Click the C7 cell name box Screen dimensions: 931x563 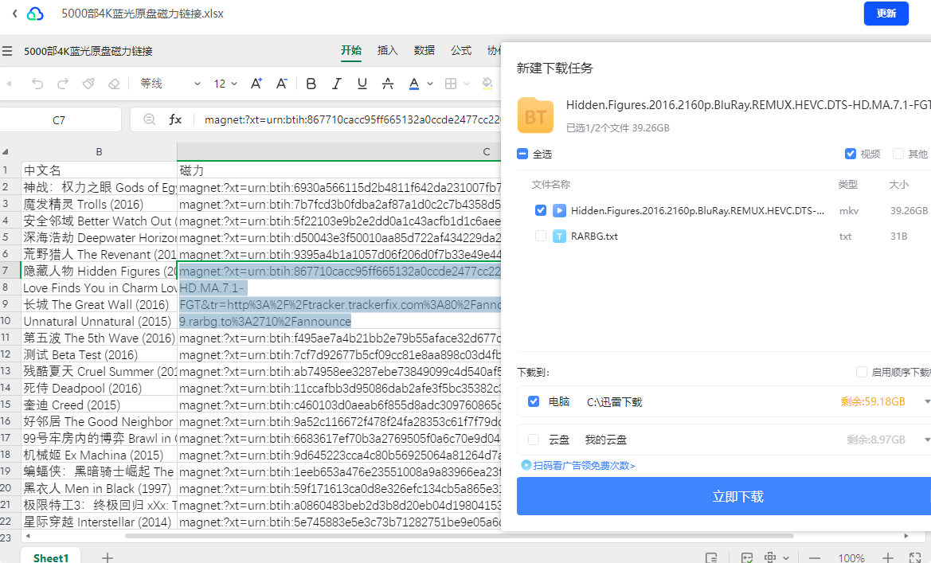59,120
